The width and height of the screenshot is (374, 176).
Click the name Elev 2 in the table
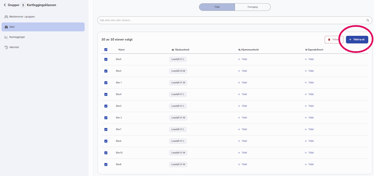(119, 118)
